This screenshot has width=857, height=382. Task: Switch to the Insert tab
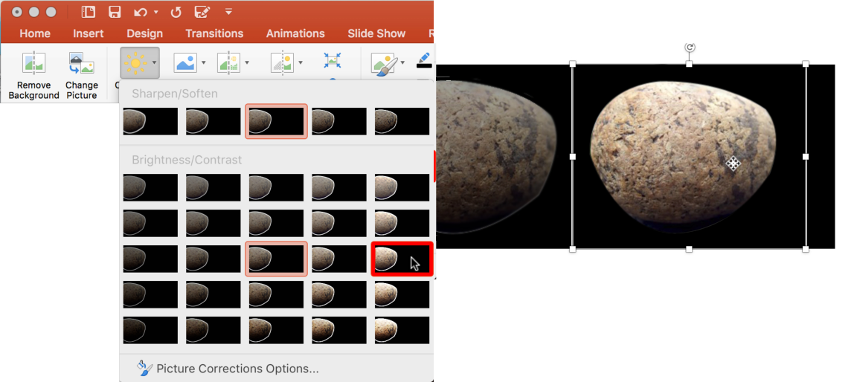point(88,34)
